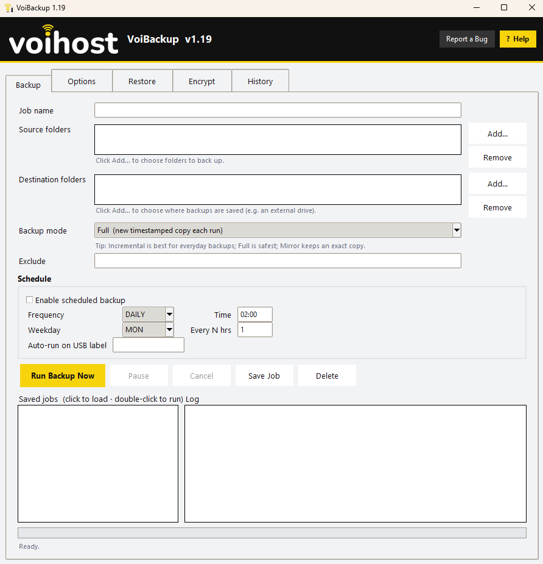This screenshot has width=543, height=564.
Task: Open the Encrypt tab
Action: tap(201, 81)
